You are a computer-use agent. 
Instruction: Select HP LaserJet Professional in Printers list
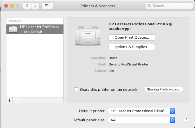click(x=35, y=29)
